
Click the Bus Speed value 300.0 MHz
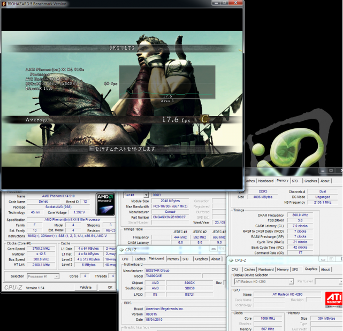point(41,259)
